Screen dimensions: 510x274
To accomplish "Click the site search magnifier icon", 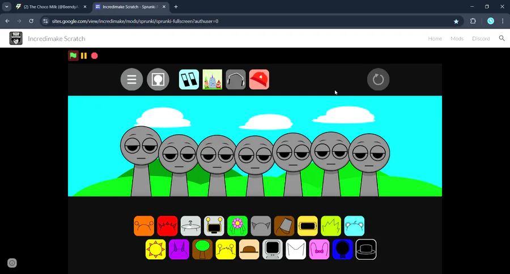I will click(x=501, y=38).
